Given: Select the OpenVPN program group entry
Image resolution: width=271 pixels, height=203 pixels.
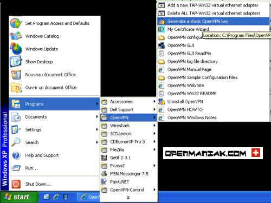Looking at the screenshot, I should [128, 117].
